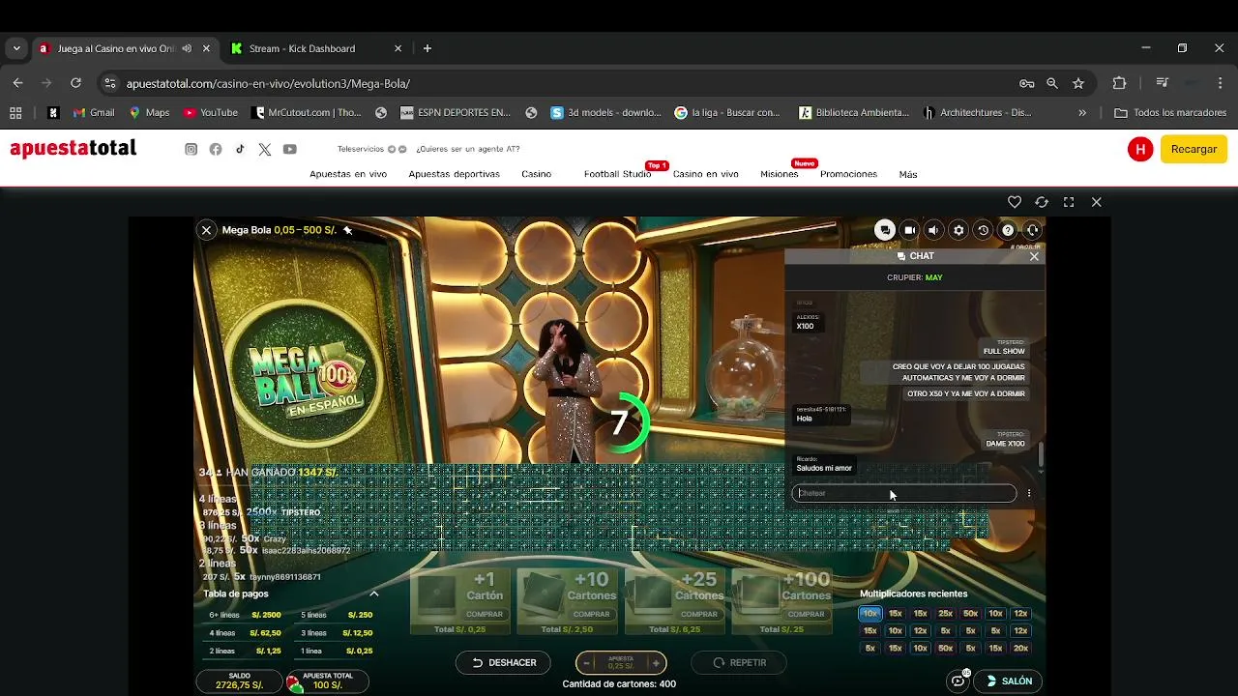Open Todos los marcadores folder
1238x696 pixels.
(x=1170, y=112)
